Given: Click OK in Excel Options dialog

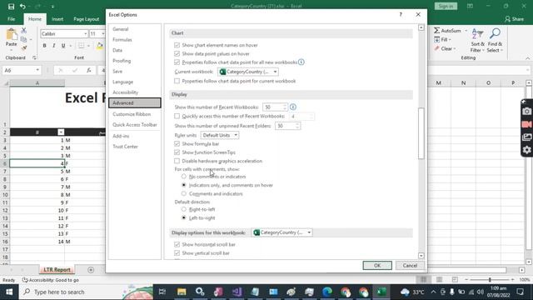Looking at the screenshot, I should click(377, 265).
